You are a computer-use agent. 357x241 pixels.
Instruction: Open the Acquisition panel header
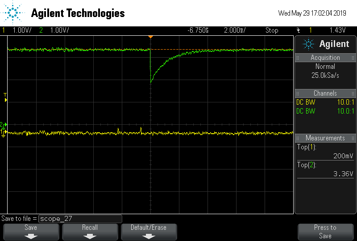325,58
